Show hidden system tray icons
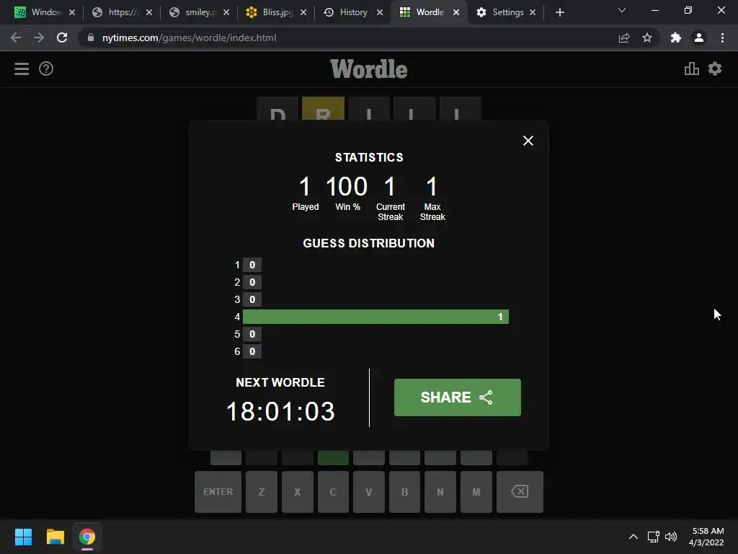 click(633, 537)
